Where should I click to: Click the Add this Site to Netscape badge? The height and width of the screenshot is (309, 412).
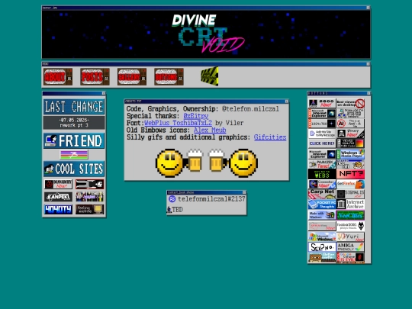point(322,134)
